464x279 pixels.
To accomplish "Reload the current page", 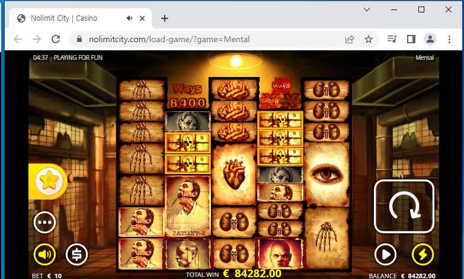I will point(56,39).
